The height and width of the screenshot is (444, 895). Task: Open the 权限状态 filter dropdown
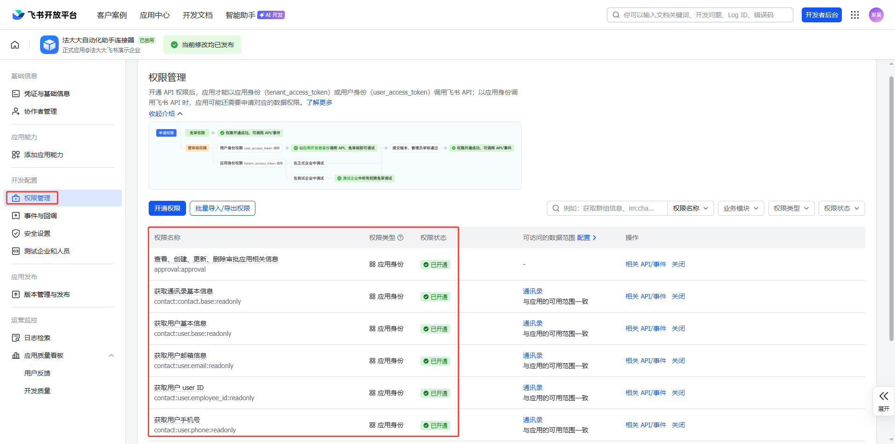pos(841,208)
